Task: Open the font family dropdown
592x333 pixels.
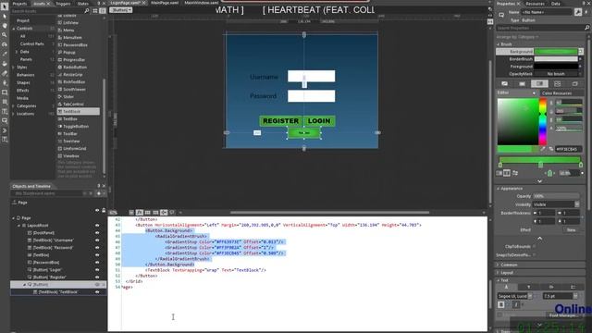Action: click(x=530, y=296)
